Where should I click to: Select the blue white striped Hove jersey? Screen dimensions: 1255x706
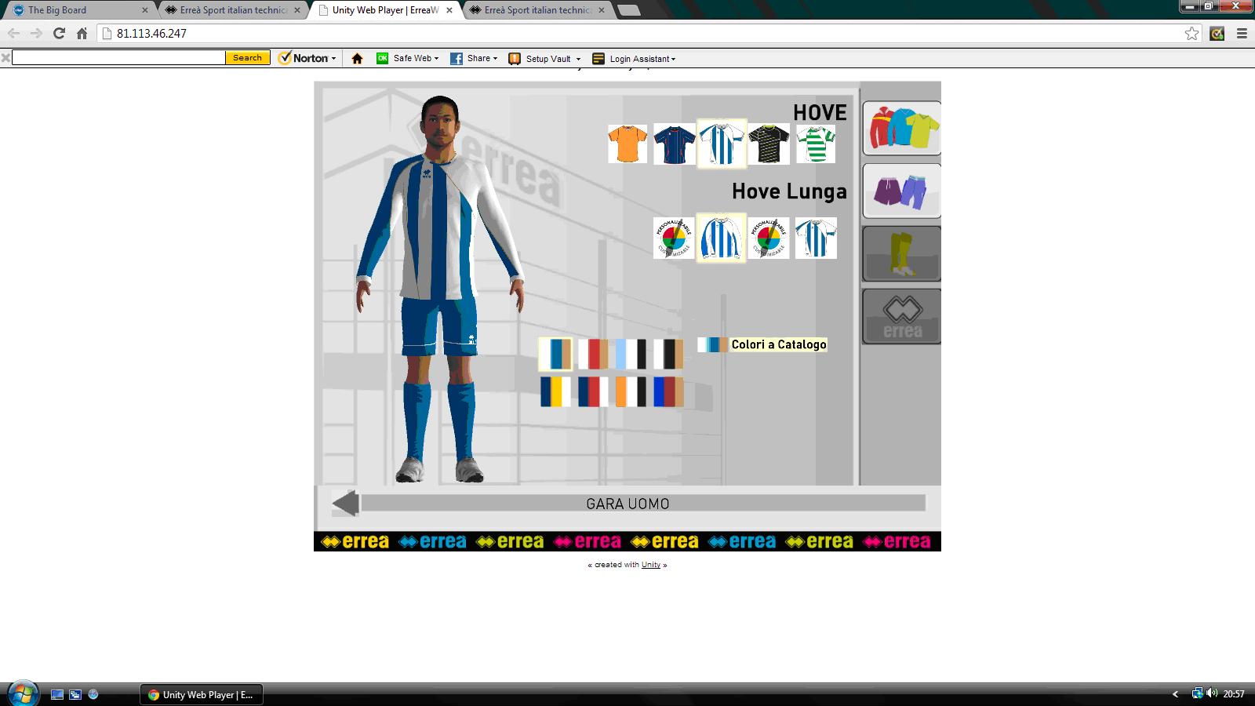[722, 144]
